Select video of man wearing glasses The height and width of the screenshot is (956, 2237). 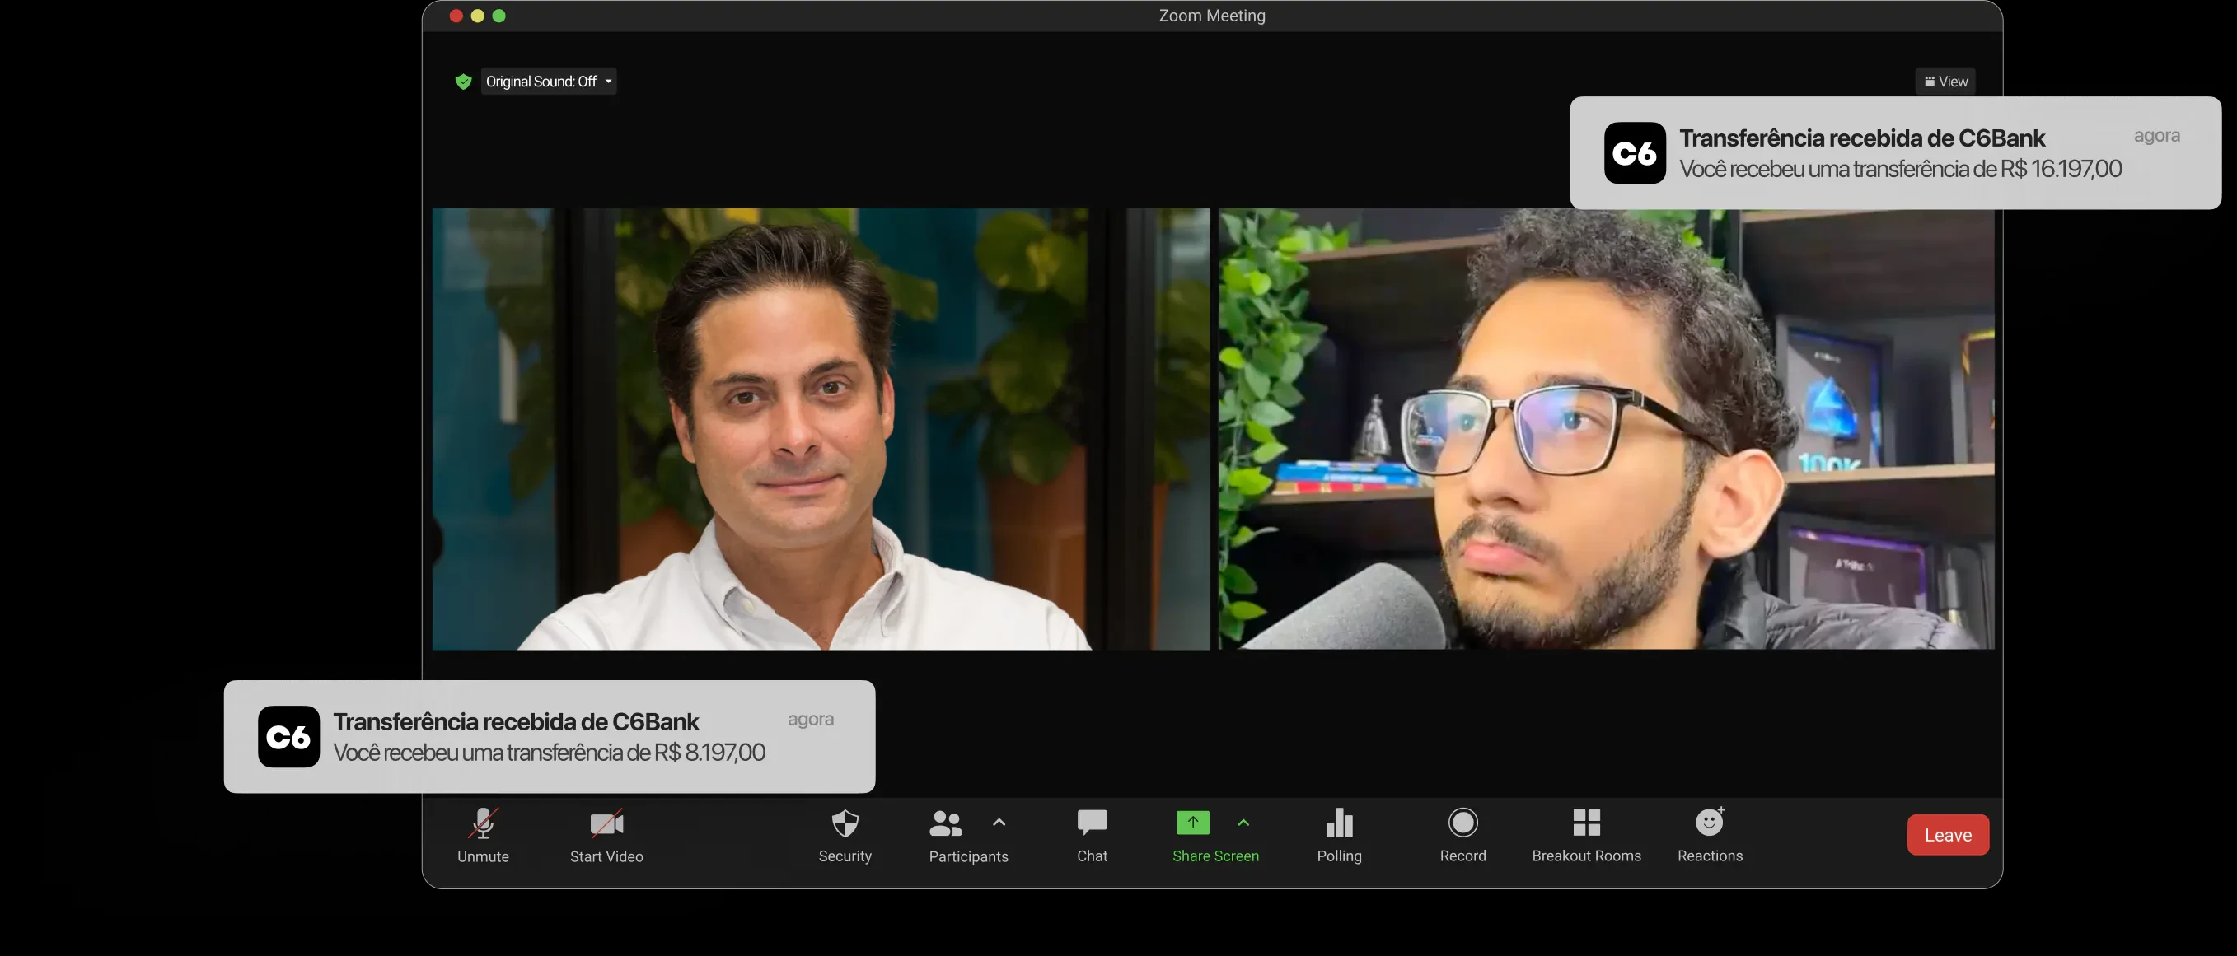coord(1607,428)
